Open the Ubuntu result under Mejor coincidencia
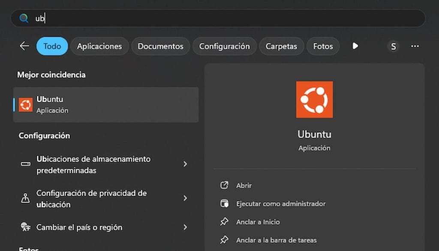The width and height of the screenshot is (439, 251). click(x=105, y=104)
